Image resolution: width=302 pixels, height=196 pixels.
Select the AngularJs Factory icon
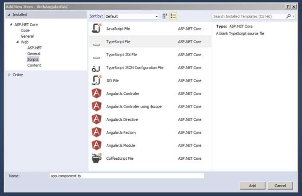97,133
